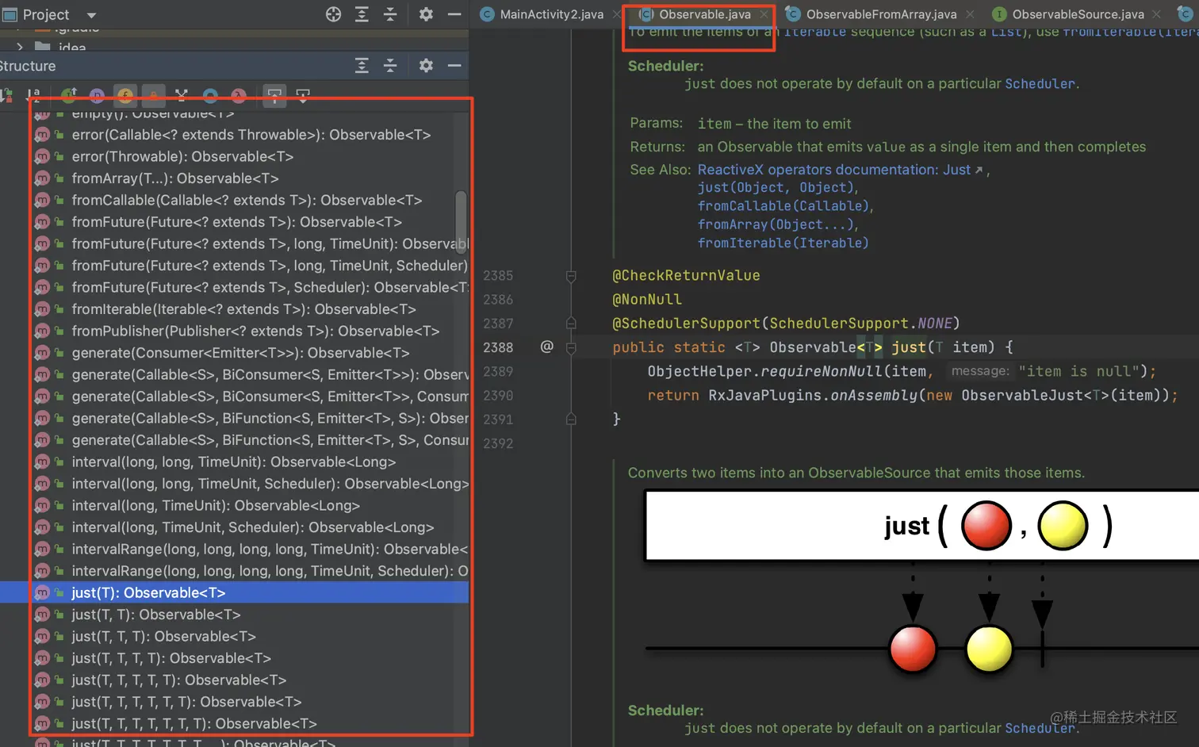Fold annotation block at line 2387 gutter
The height and width of the screenshot is (747, 1199).
point(571,324)
